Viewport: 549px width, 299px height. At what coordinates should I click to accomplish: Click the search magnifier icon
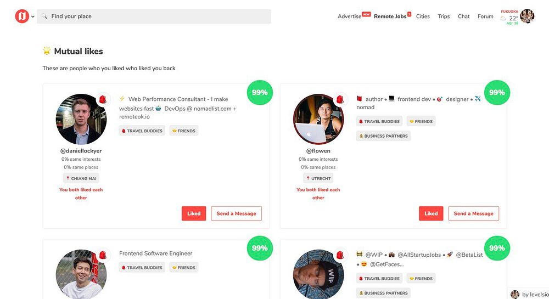(44, 16)
